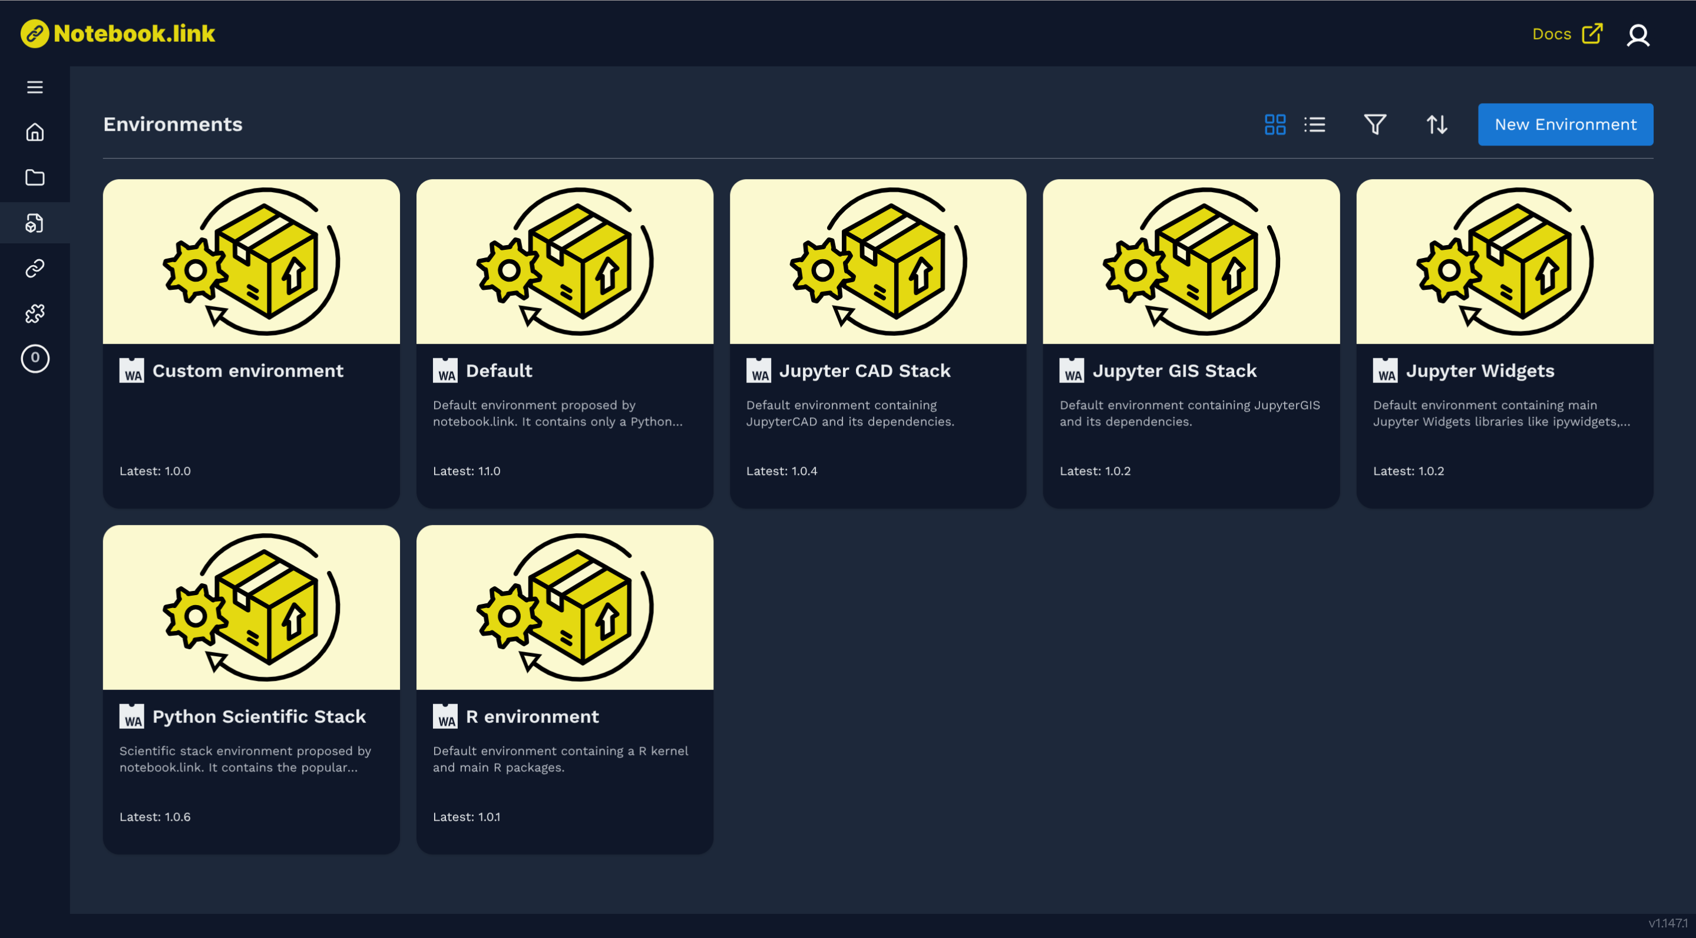Switch to grid view
The image size is (1696, 938).
point(1275,124)
